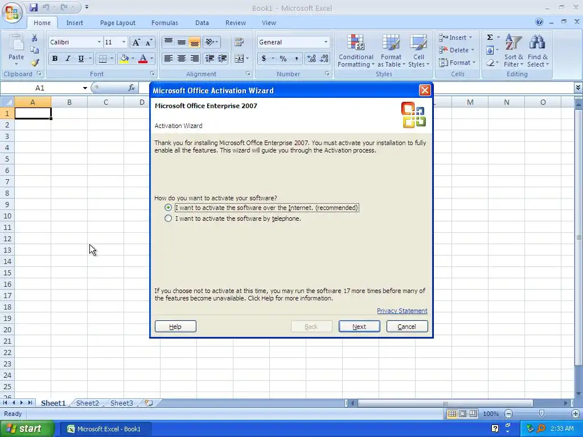The width and height of the screenshot is (583, 437).
Task: Switch to Sheet3 worksheet tab
Action: click(x=122, y=403)
